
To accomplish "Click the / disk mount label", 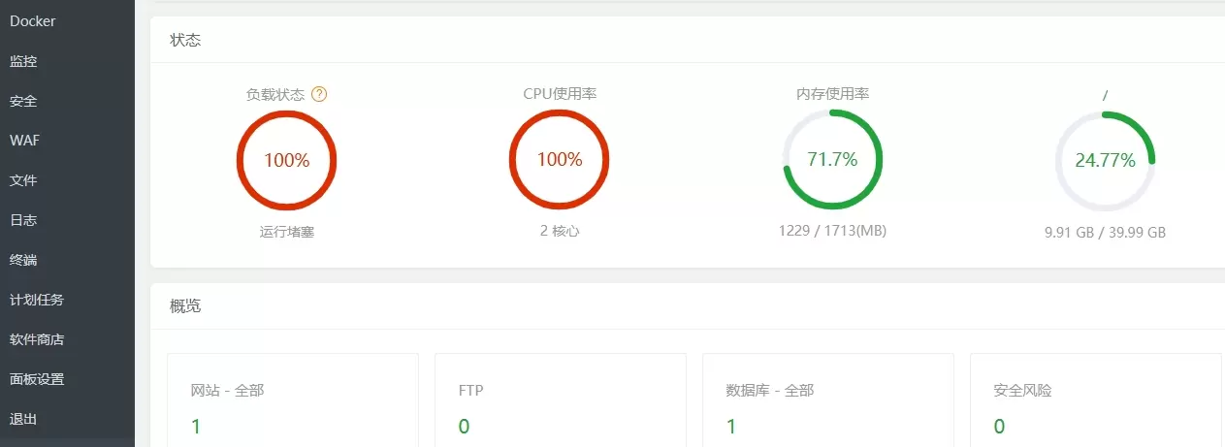I will [1105, 94].
